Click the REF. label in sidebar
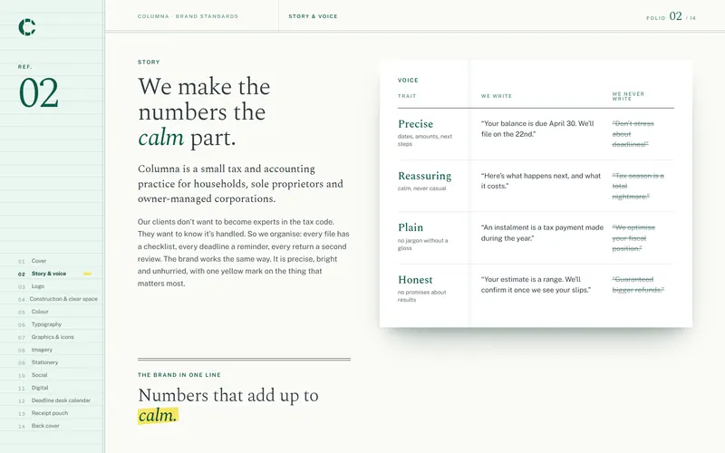The image size is (725, 453). click(25, 66)
